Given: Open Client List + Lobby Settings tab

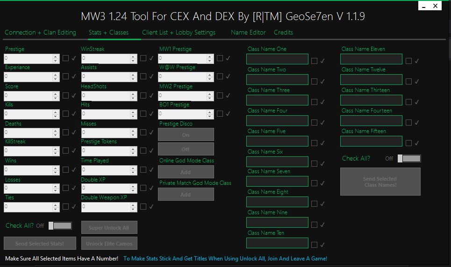Looking at the screenshot, I should [x=179, y=33].
